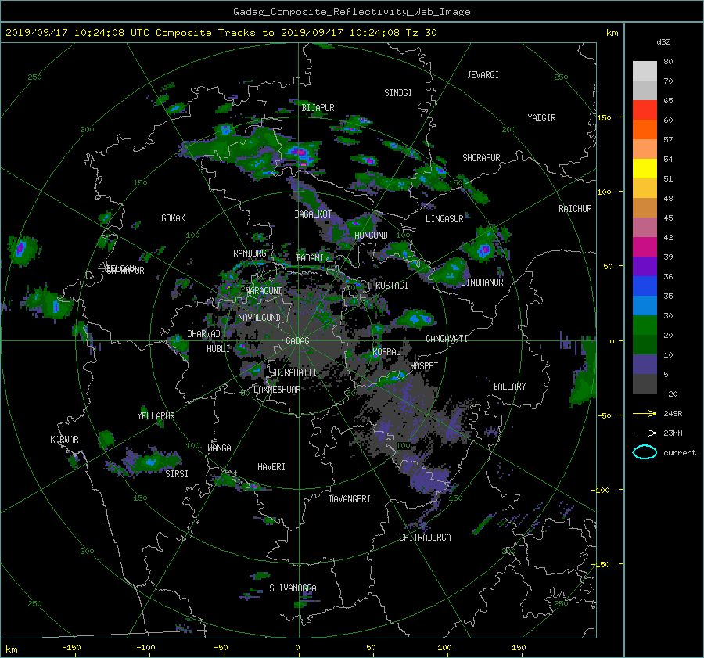The height and width of the screenshot is (658, 704).
Task: Click the LINGASUR city label
Action: [444, 219]
